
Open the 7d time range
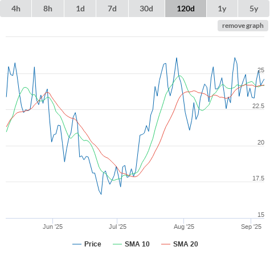pos(112,9)
